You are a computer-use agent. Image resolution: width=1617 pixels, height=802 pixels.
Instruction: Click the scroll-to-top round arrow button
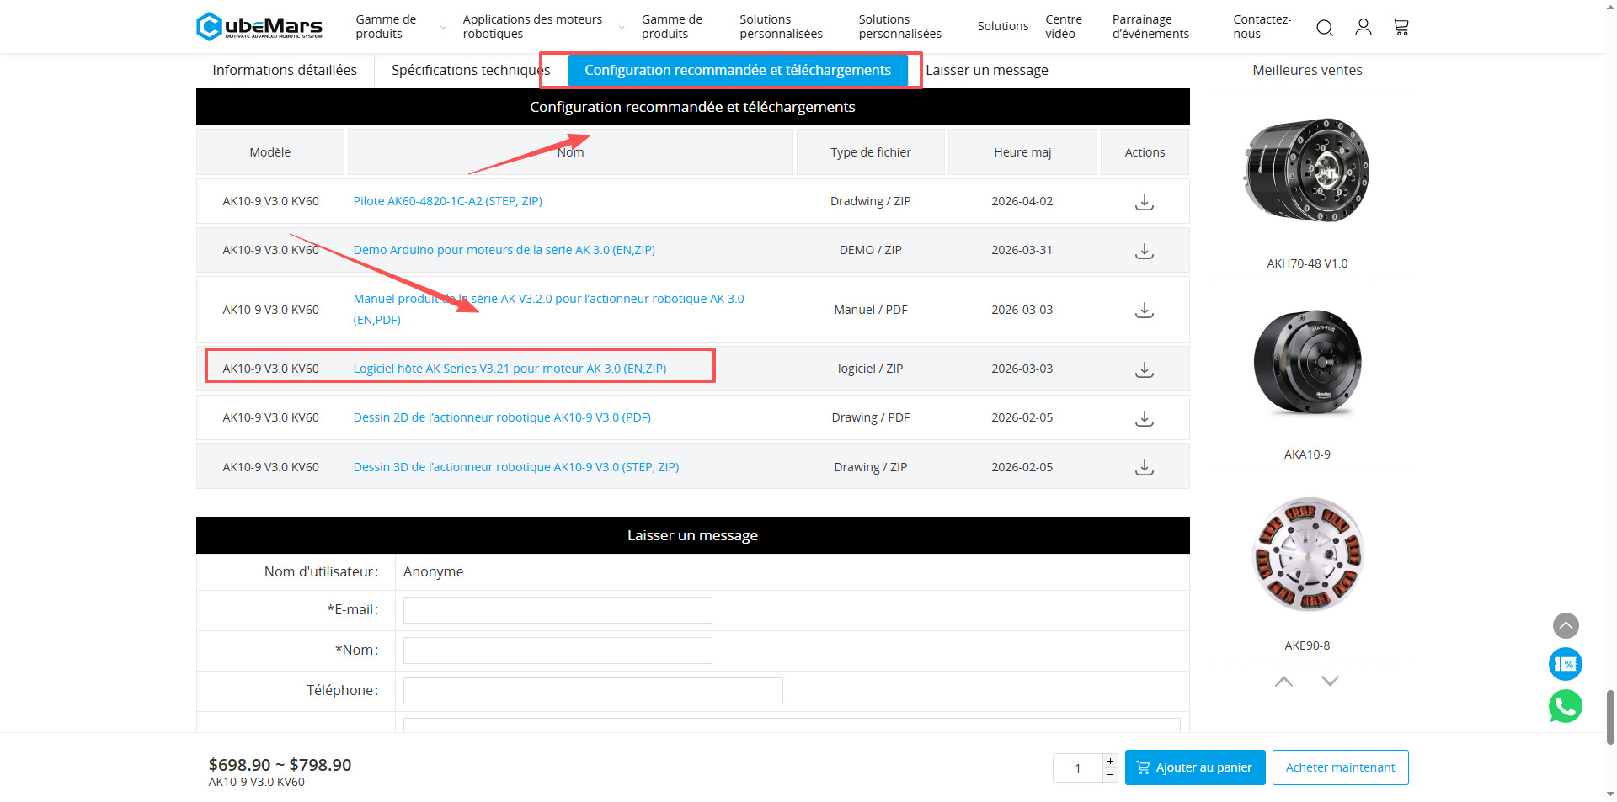[x=1565, y=625]
